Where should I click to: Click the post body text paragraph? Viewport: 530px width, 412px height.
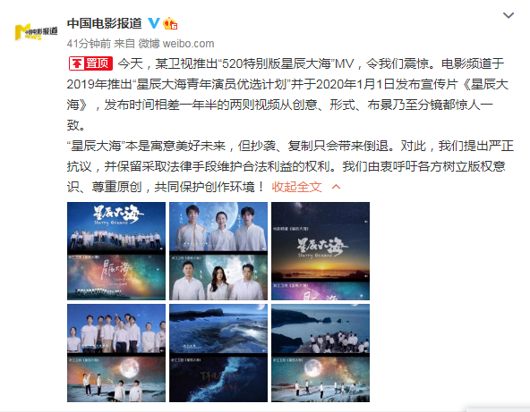(290, 125)
